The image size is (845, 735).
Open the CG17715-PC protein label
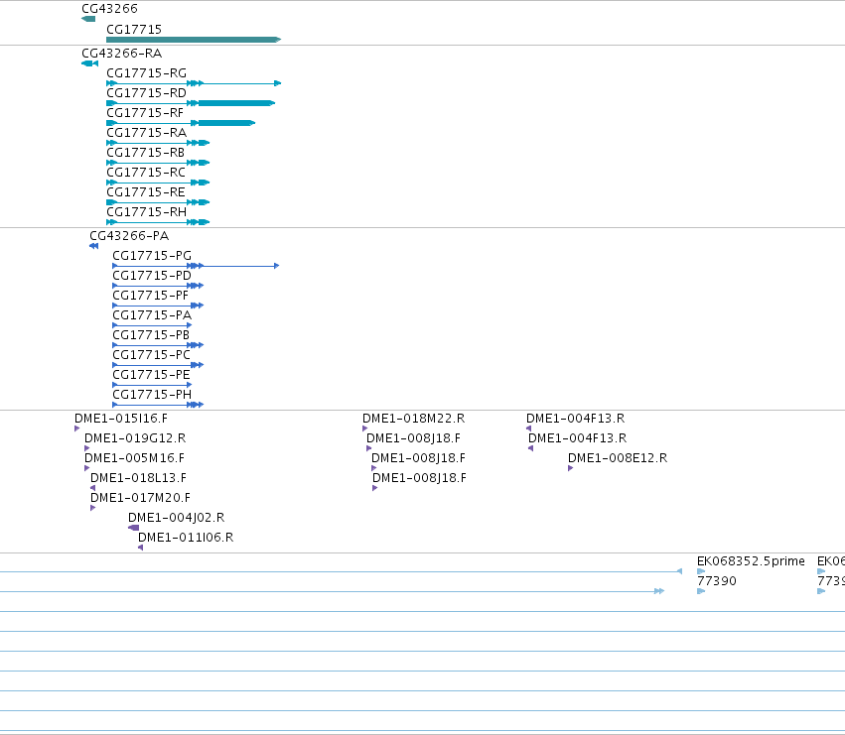[x=151, y=355]
